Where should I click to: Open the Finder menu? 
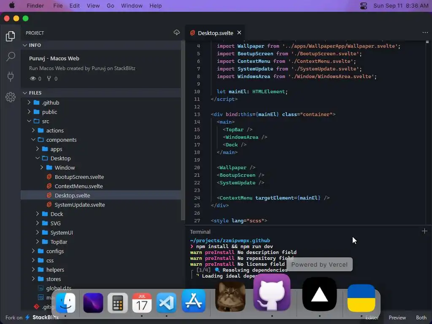pyautogui.click(x=35, y=6)
